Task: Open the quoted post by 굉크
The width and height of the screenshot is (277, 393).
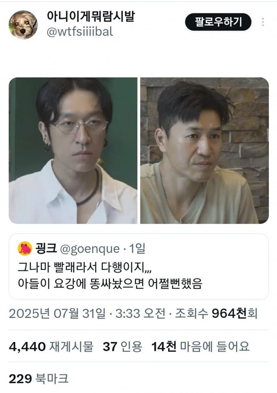Action: [138, 266]
